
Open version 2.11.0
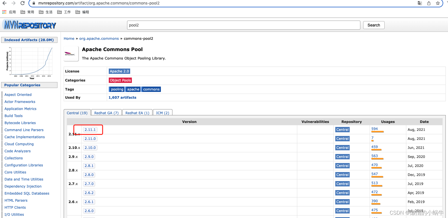90,139
